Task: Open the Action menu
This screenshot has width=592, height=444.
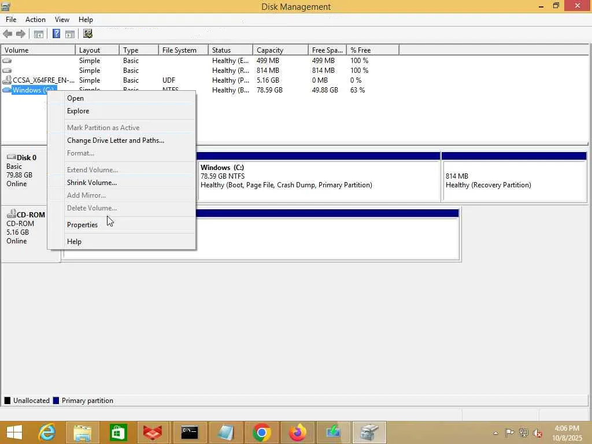Action: point(35,20)
